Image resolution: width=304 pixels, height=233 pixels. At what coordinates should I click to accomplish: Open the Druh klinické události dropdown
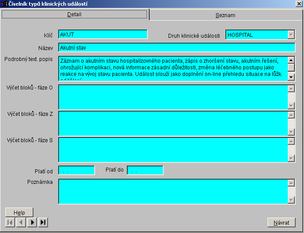coord(291,35)
